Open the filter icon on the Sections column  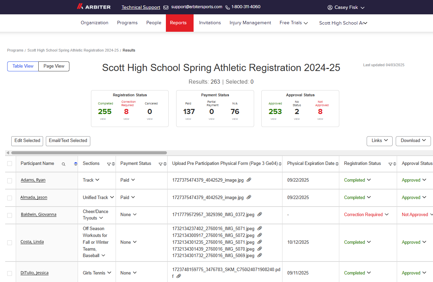coord(108,164)
